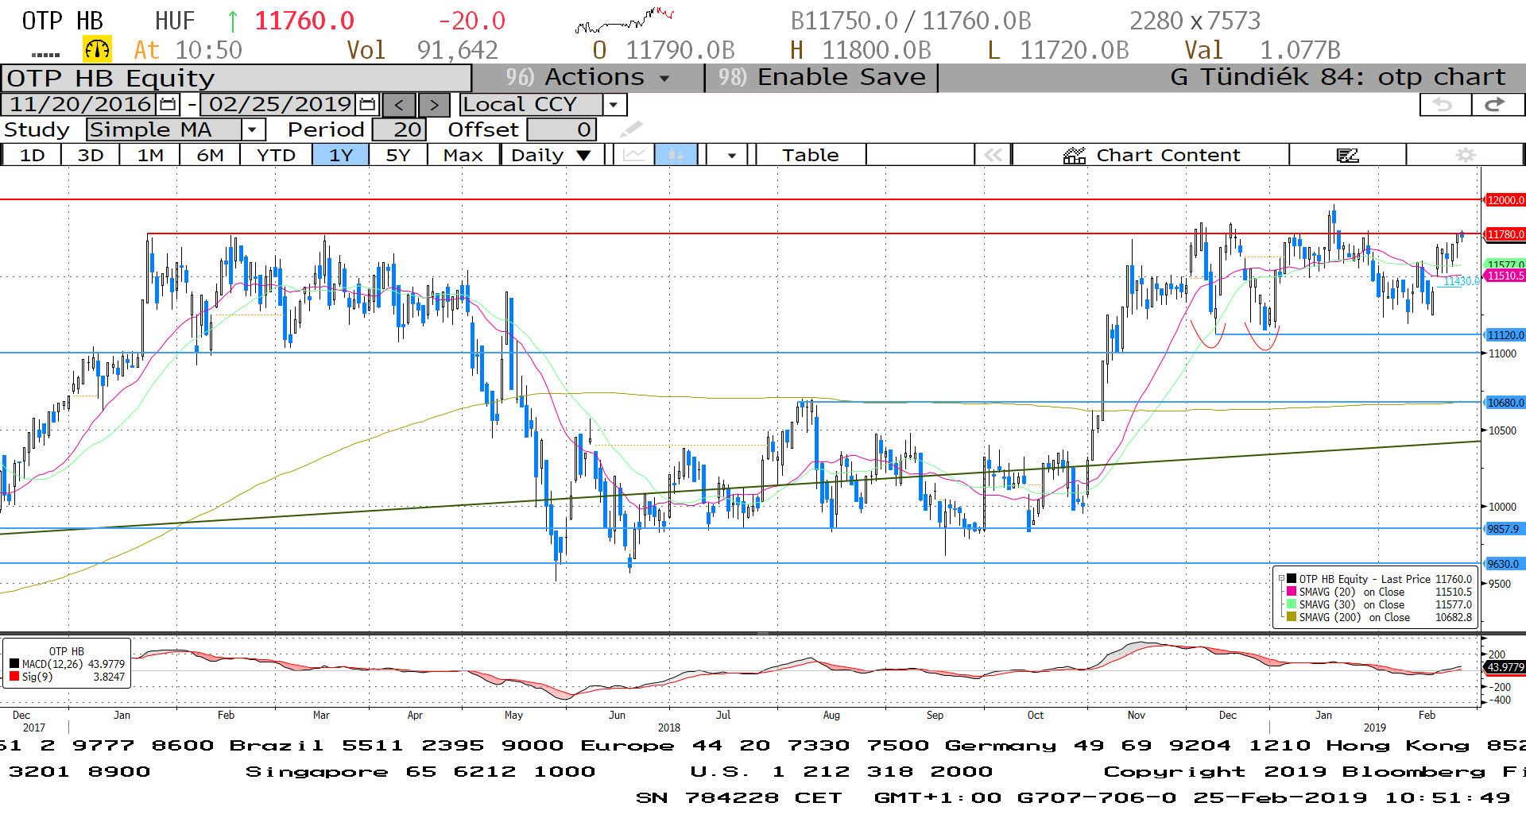Screen dimensions: 1526x826
Task: Click the annotations edit icon
Action: [1348, 155]
